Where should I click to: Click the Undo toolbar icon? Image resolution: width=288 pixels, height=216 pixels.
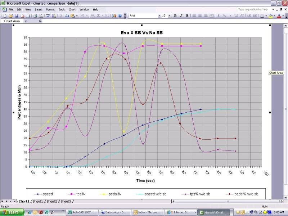coord(83,16)
